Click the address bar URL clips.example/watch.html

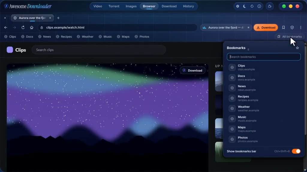tap(65, 27)
